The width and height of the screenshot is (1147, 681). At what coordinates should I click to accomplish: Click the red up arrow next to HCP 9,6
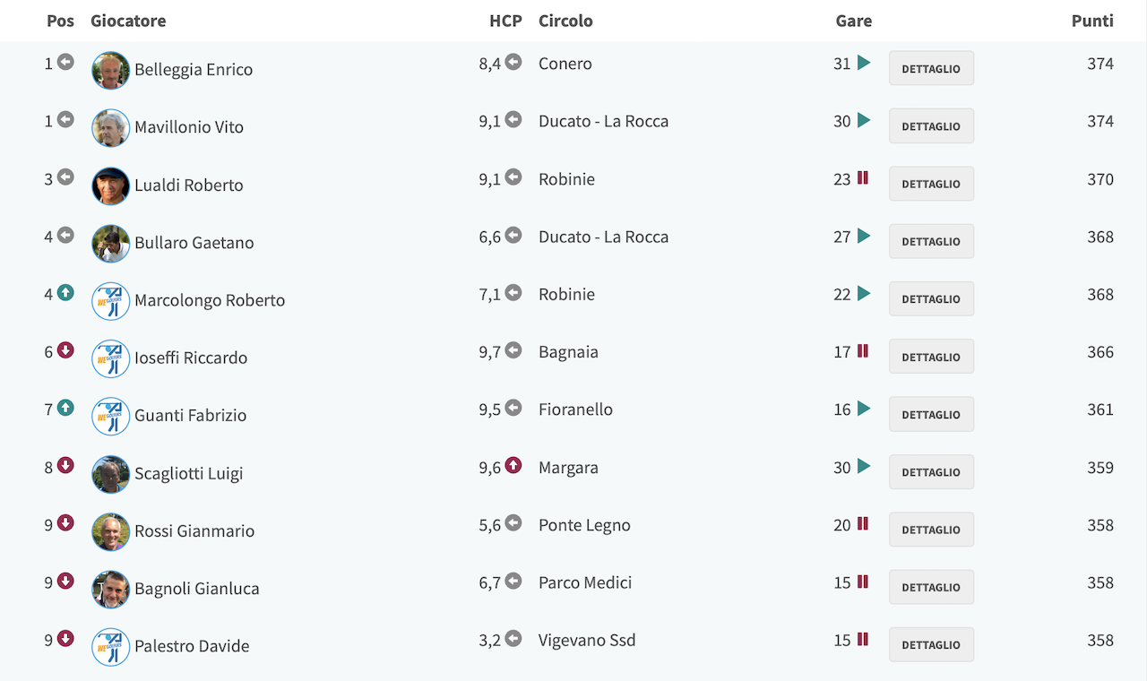click(513, 465)
